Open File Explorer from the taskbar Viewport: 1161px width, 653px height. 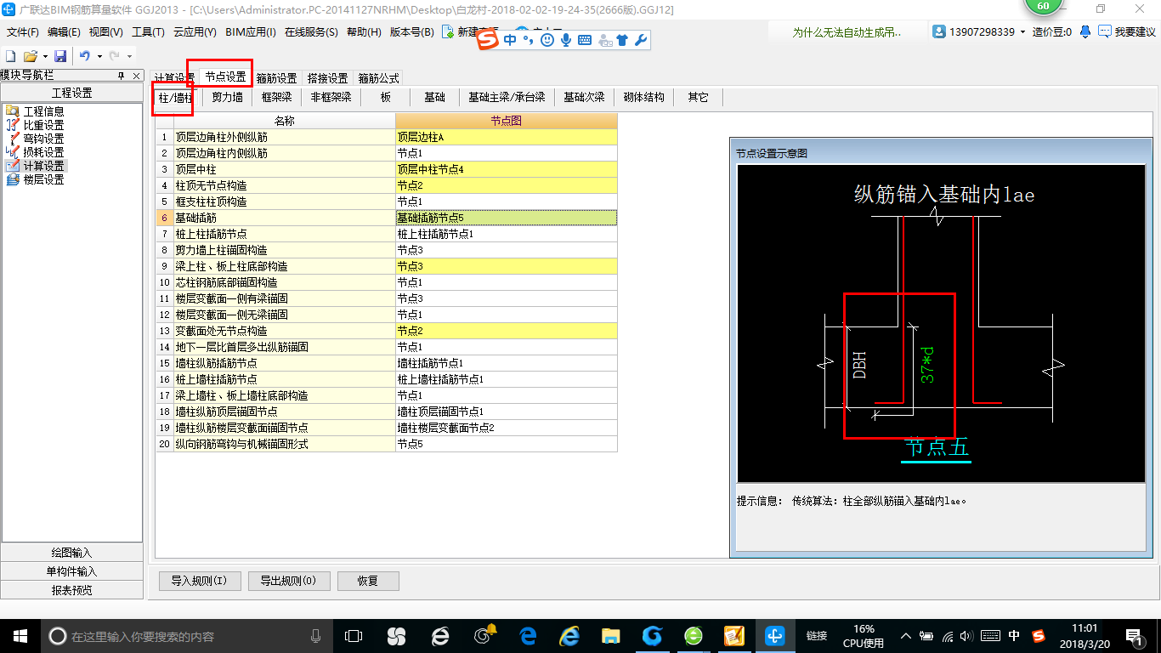[610, 636]
